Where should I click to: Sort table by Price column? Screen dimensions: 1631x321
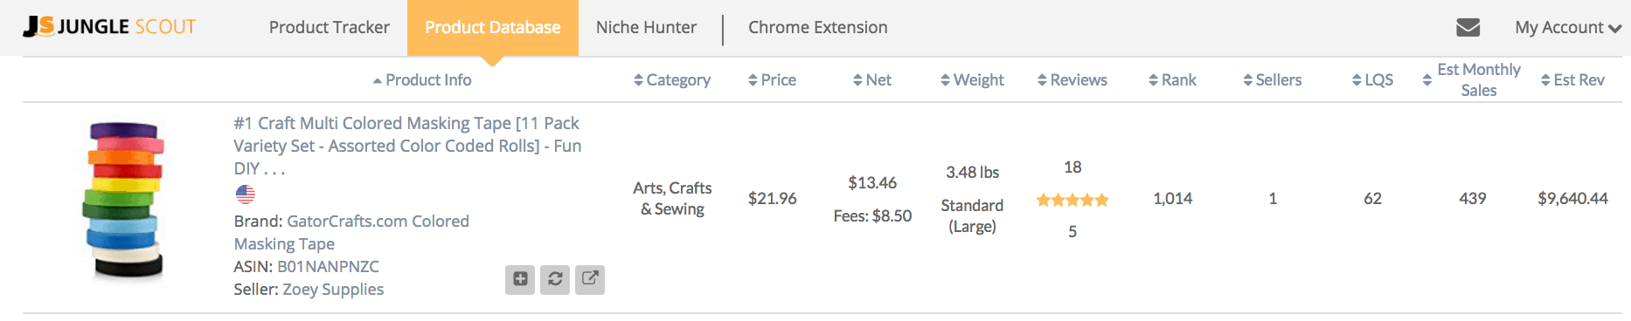[773, 80]
